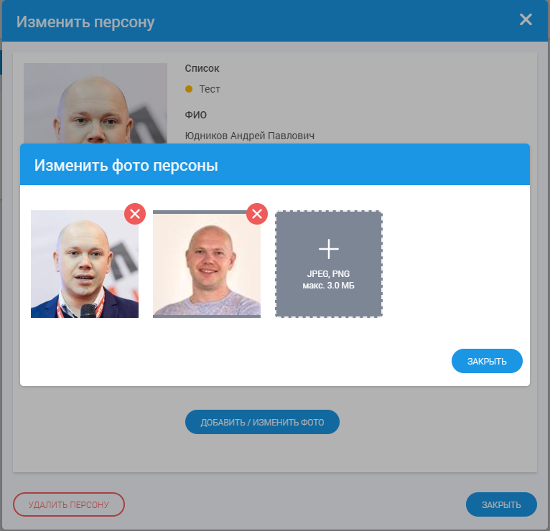
Task: Click the Изменить фото персоны header
Action: (x=126, y=166)
